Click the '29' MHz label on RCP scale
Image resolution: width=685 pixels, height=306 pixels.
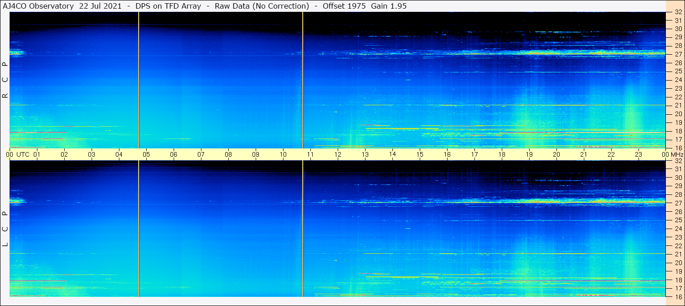pos(678,37)
